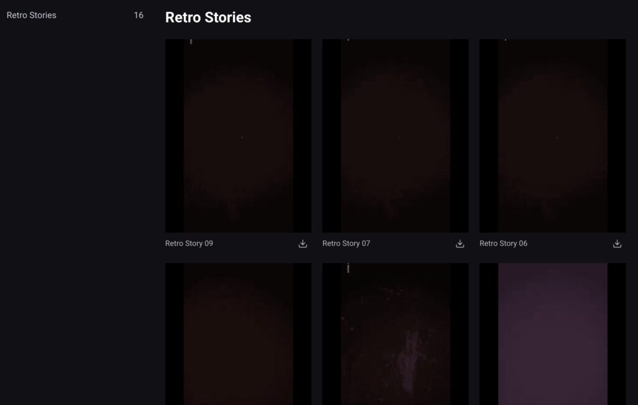638x405 pixels.
Task: Click the Retro Story 07 title label
Action: (346, 243)
